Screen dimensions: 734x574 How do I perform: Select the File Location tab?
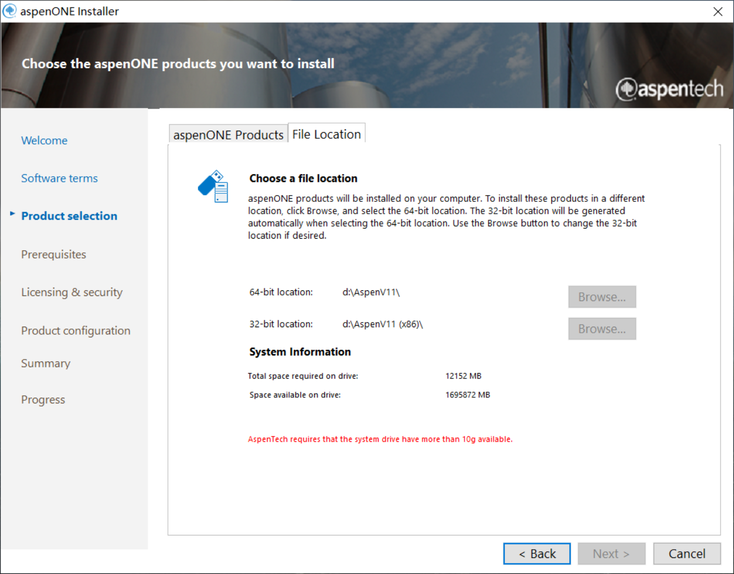click(326, 134)
